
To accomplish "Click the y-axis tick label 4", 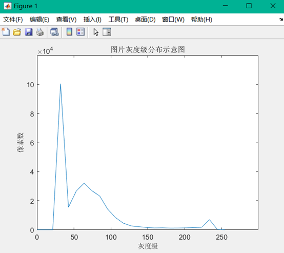I will pyautogui.click(x=32, y=172).
